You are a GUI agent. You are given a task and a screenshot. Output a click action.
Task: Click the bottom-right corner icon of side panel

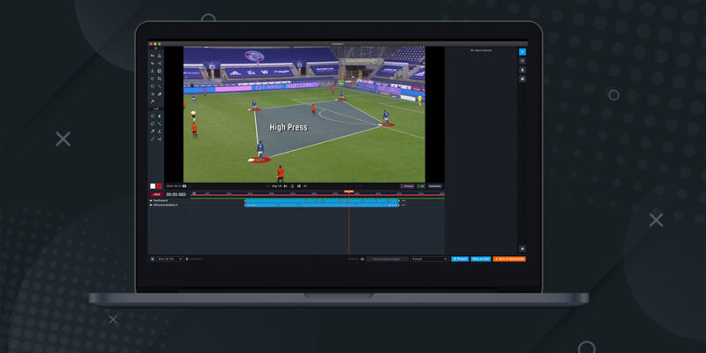pyautogui.click(x=522, y=249)
